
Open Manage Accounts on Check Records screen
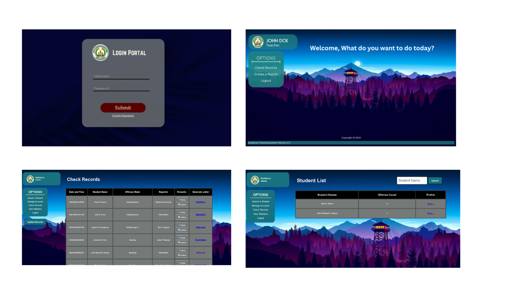tap(35, 202)
